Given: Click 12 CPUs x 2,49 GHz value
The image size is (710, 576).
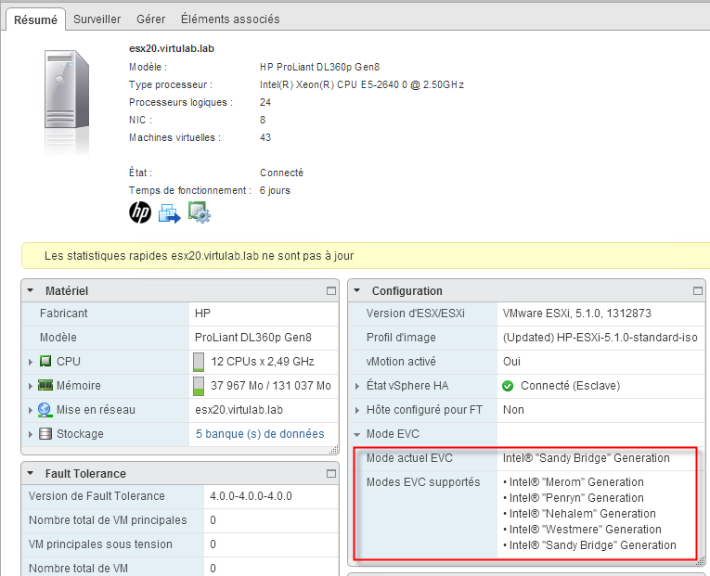Looking at the screenshot, I should (x=263, y=362).
